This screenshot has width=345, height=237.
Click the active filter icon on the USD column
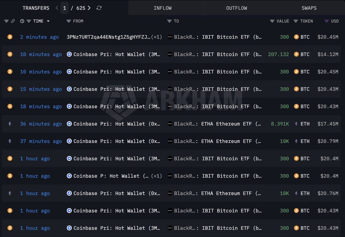pyautogui.click(x=326, y=21)
